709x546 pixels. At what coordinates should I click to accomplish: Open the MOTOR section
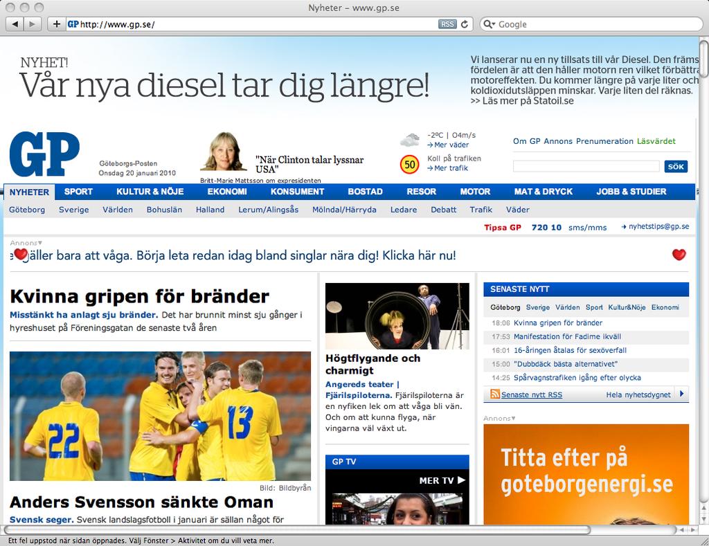(x=475, y=192)
